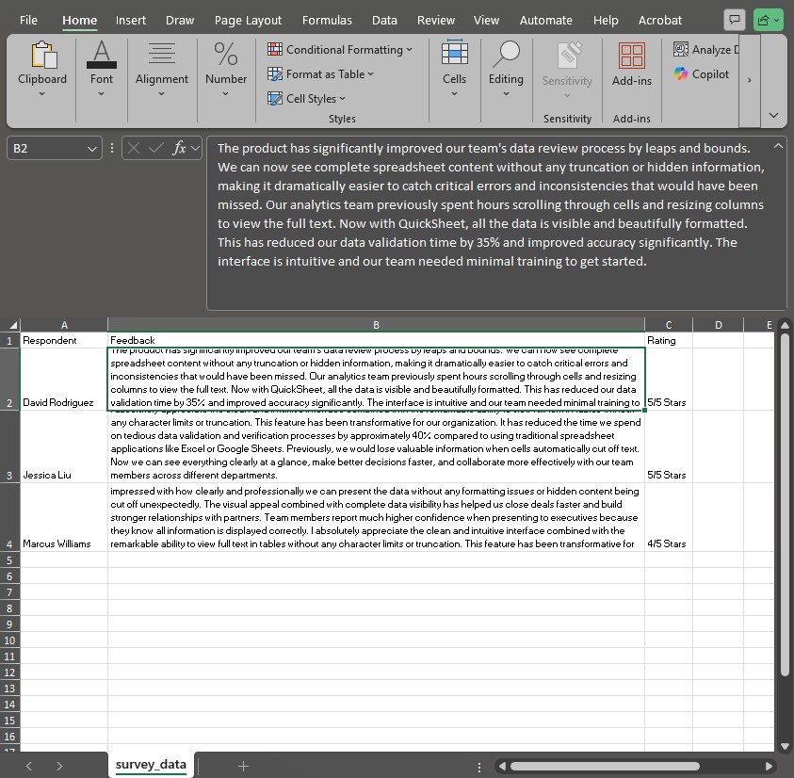Click the Insert Function fx icon
The image size is (794, 778).
pos(174,147)
